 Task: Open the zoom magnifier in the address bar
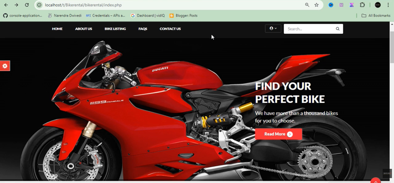coord(307,5)
